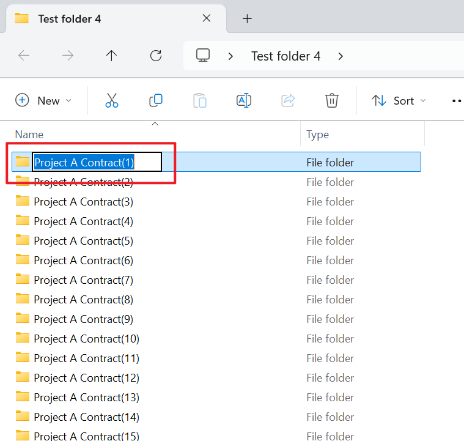The height and width of the screenshot is (441, 464).
Task: Click the Delete trash can icon
Action: tap(332, 100)
